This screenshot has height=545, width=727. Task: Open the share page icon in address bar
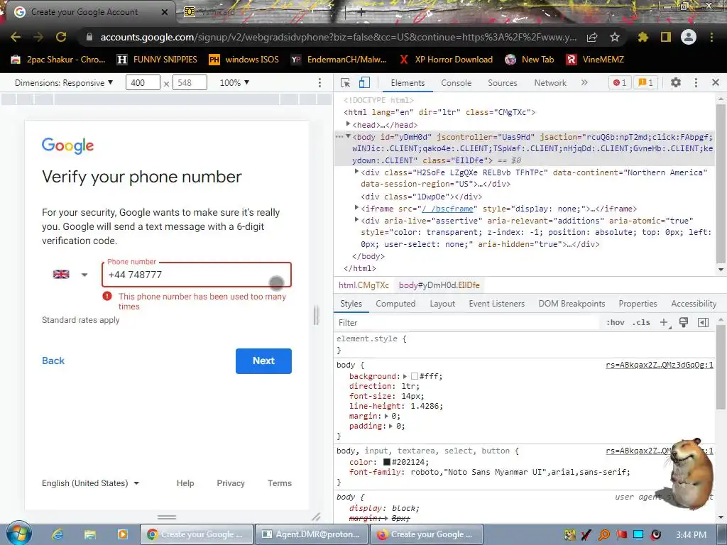click(x=592, y=37)
